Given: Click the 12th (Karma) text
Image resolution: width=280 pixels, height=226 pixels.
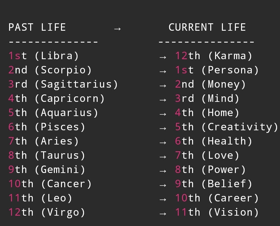Looking at the screenshot, I should pos(213,56).
